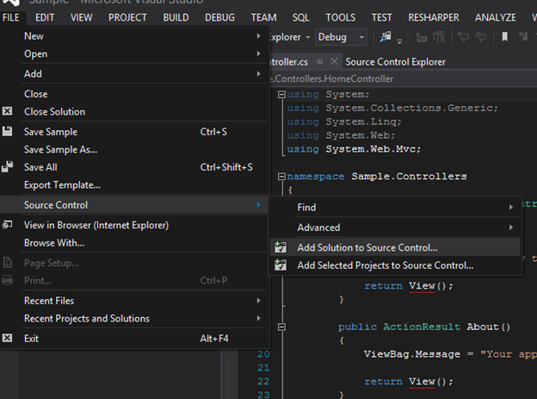Open the SQL menu
Viewport: 537px width, 399px height.
pyautogui.click(x=300, y=17)
